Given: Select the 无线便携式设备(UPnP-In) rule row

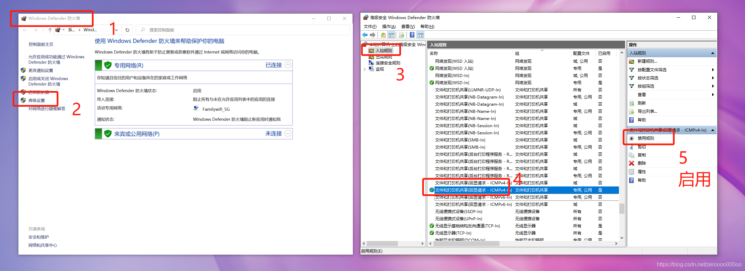Looking at the screenshot, I should tap(523, 219).
